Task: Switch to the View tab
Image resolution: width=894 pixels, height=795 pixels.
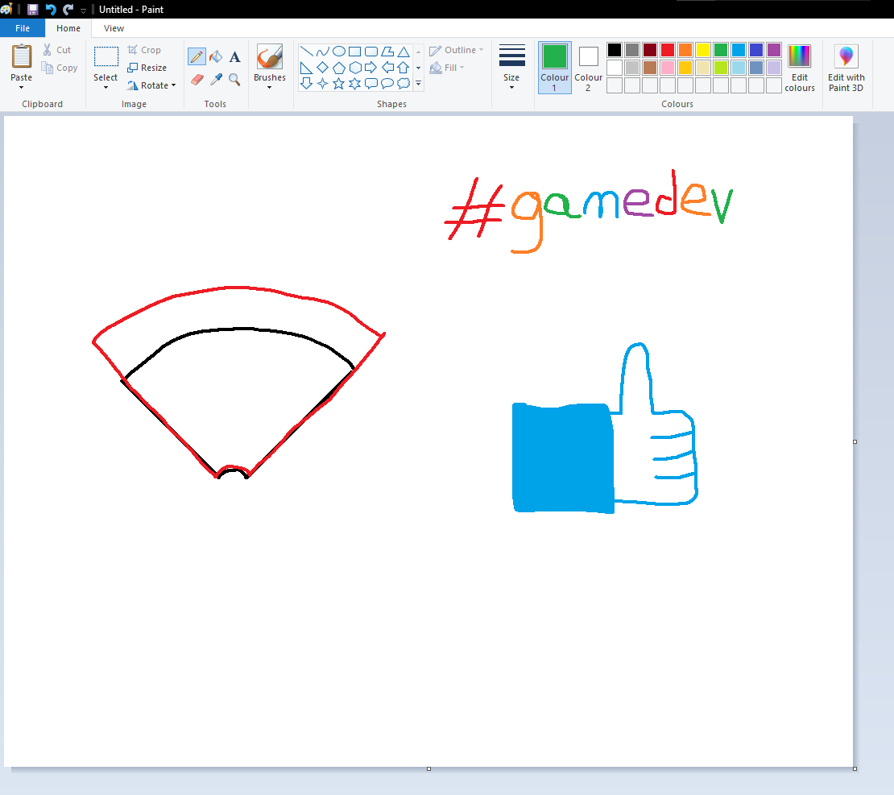Action: pyautogui.click(x=114, y=28)
